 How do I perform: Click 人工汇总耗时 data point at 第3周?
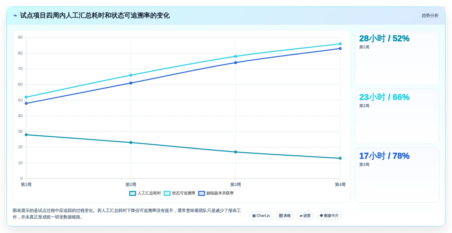[x=236, y=152]
